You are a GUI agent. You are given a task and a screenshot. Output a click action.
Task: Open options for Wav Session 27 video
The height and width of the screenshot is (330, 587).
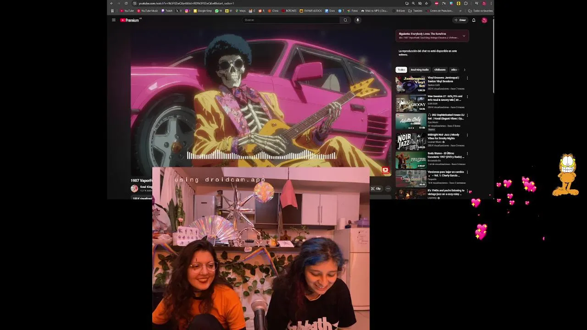click(467, 97)
